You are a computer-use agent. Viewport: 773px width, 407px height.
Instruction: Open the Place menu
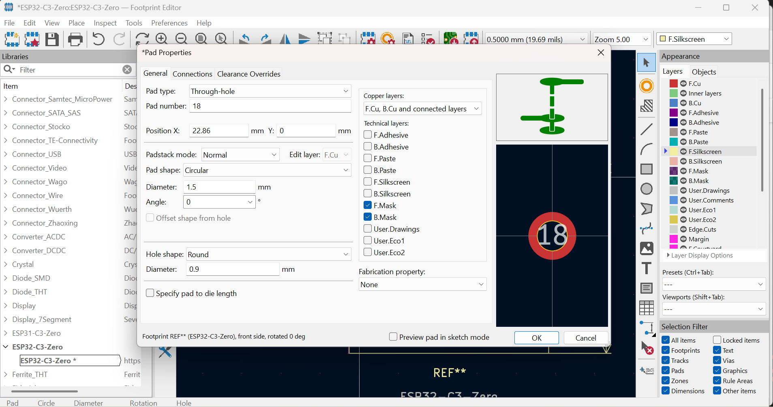[x=77, y=23]
